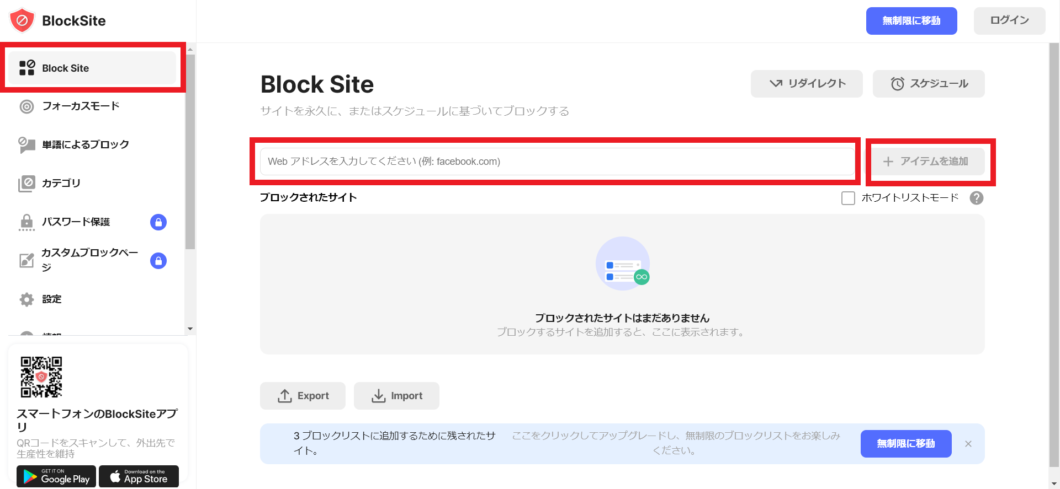Click the lock badge beside カスタムブロックページ
The width and height of the screenshot is (1060, 489).
[x=158, y=261]
